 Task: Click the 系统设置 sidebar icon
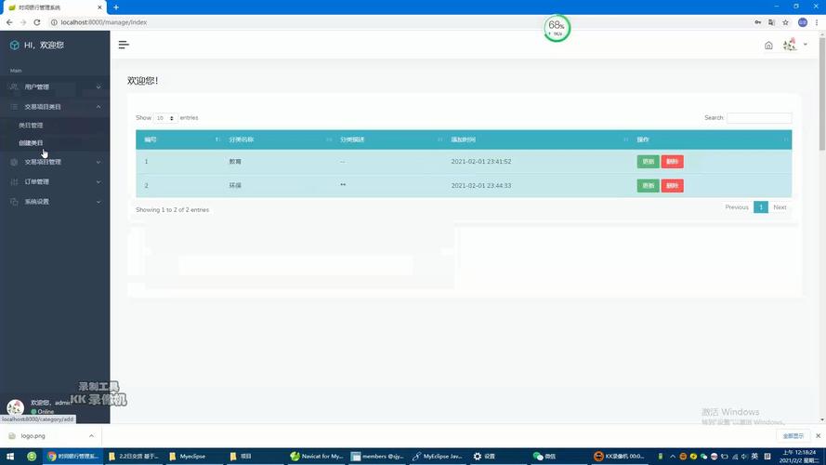pos(14,202)
